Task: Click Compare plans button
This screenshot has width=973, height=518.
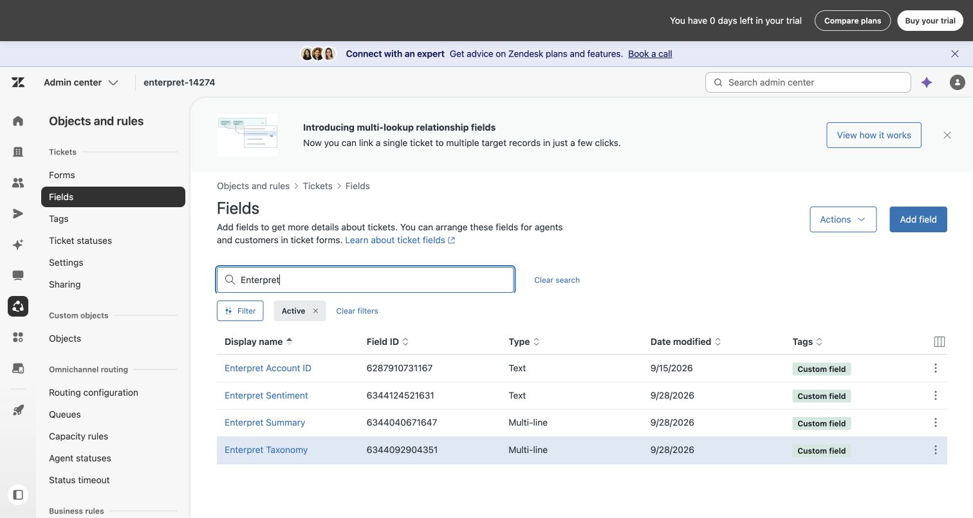Action: [853, 21]
